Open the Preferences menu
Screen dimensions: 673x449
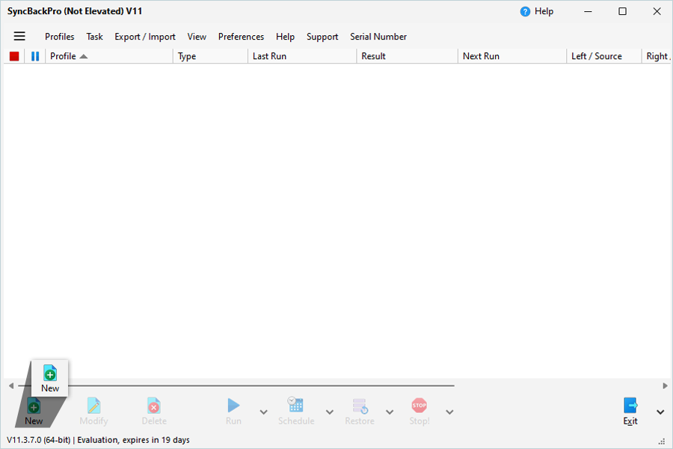pos(241,37)
